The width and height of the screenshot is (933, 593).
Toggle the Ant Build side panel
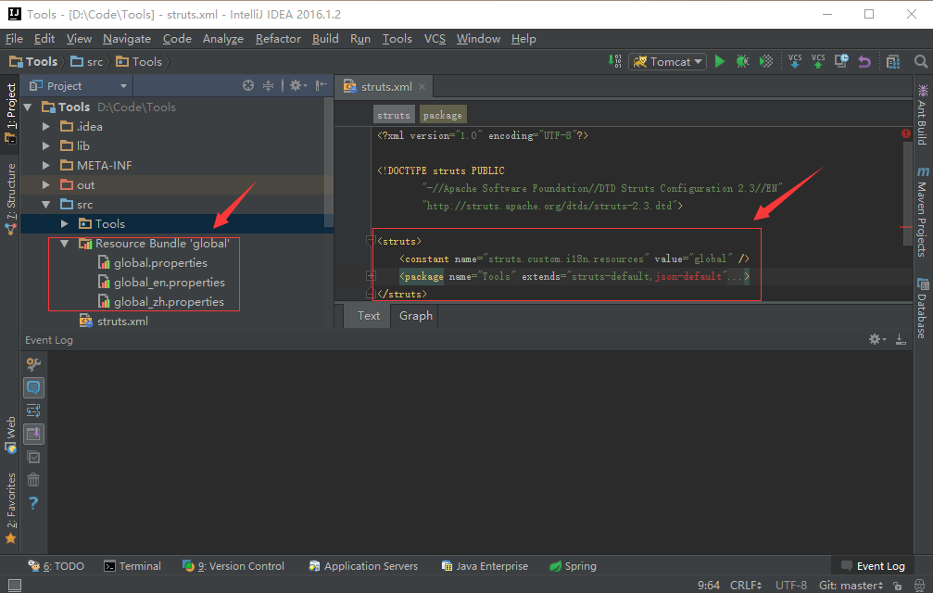click(922, 115)
